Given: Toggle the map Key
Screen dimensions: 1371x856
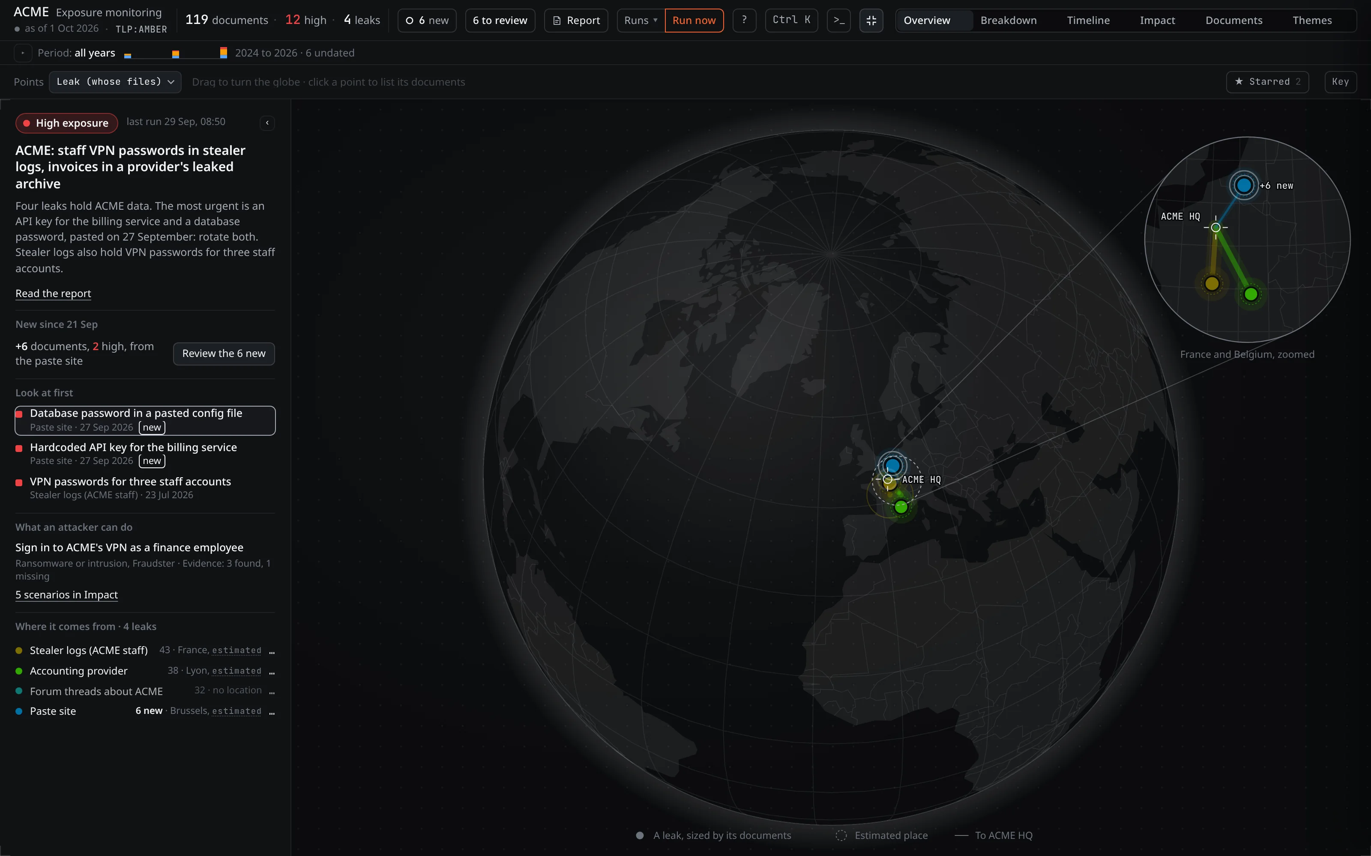Looking at the screenshot, I should point(1341,82).
